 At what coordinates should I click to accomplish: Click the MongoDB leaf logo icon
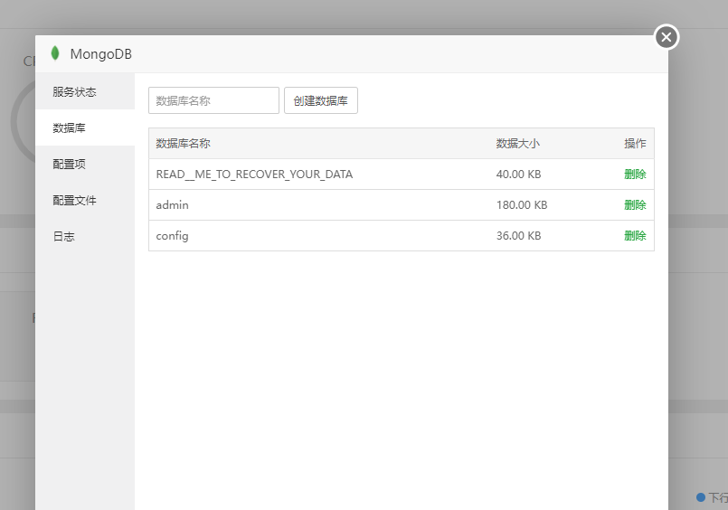[55, 53]
